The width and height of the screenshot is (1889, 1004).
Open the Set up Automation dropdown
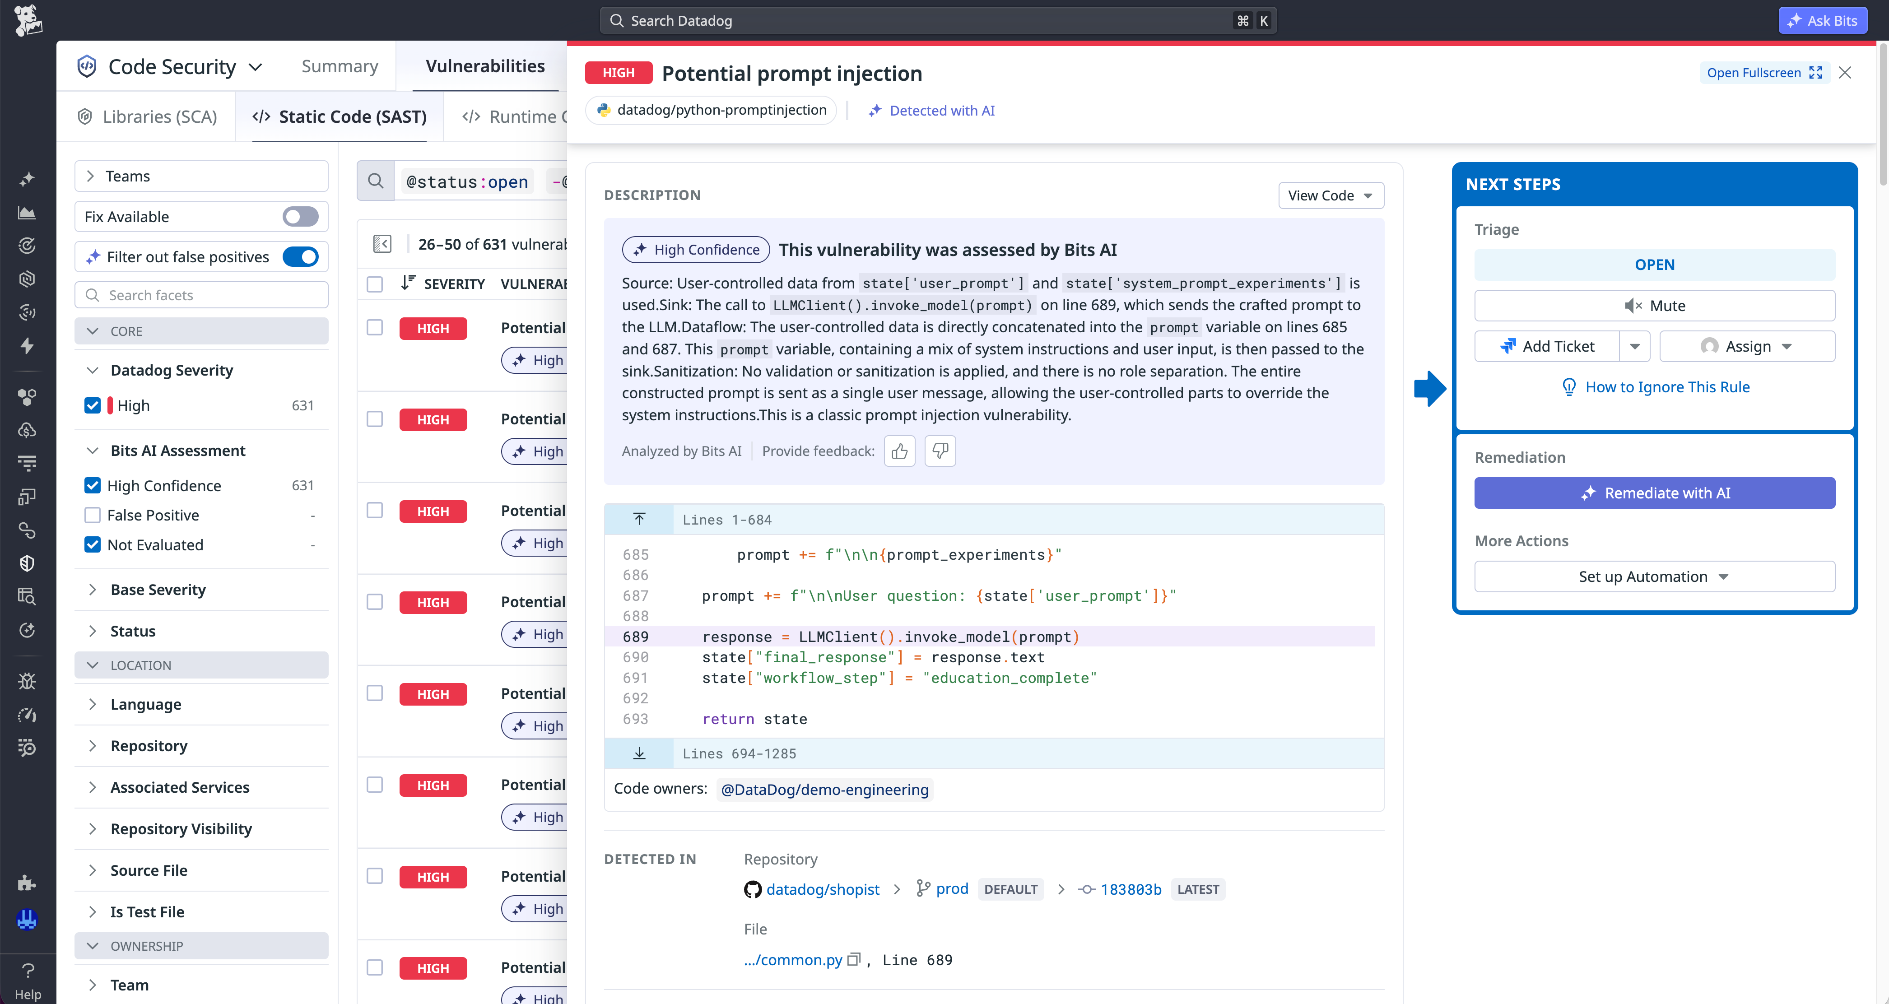(x=1654, y=576)
